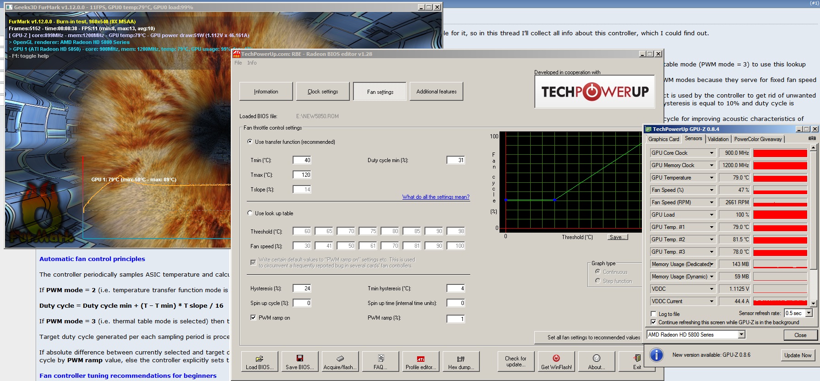Open the PowerColor Giveaway tab

758,139
